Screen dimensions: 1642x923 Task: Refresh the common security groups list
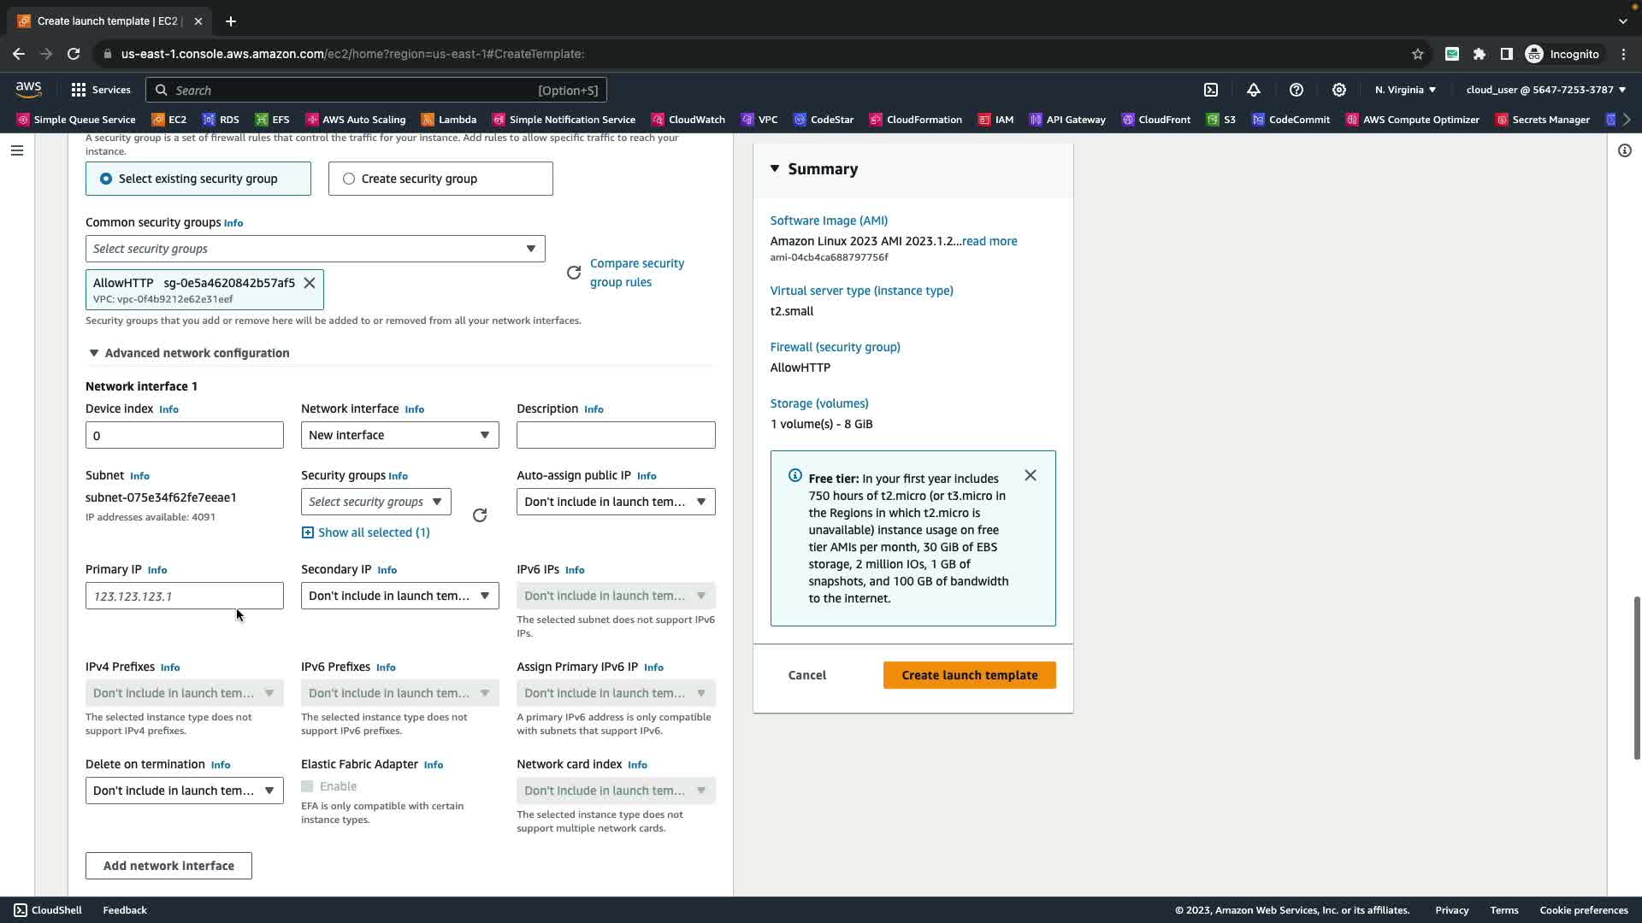point(574,273)
